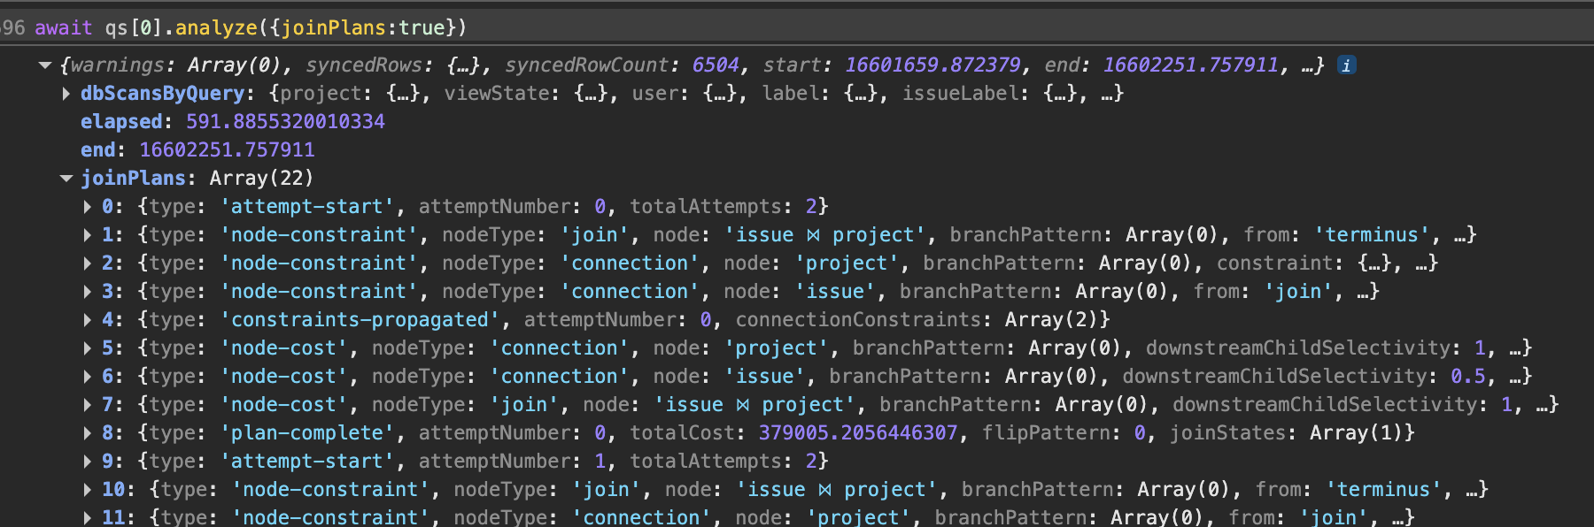Expand entry 1 node-constraint join arrow
This screenshot has height=527, width=1594.
pos(88,235)
